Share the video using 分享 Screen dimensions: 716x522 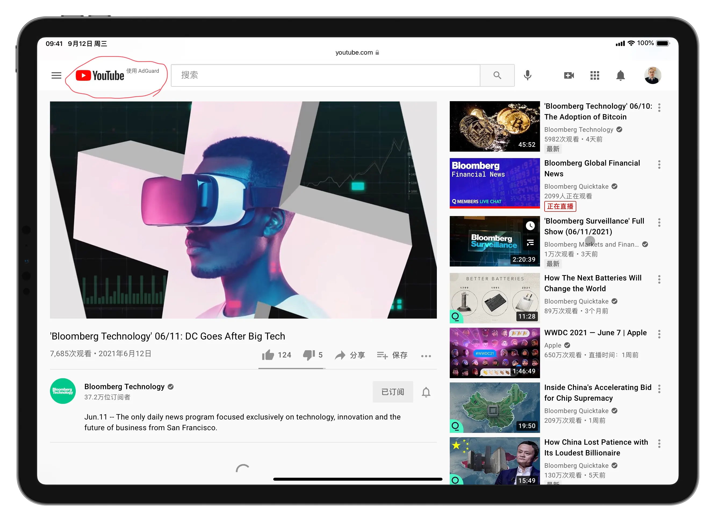(x=350, y=355)
